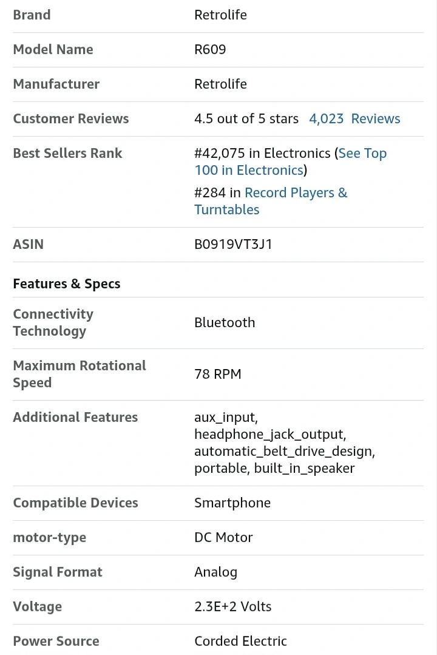Click the Analog signal format value
437x655 pixels.
(x=215, y=572)
